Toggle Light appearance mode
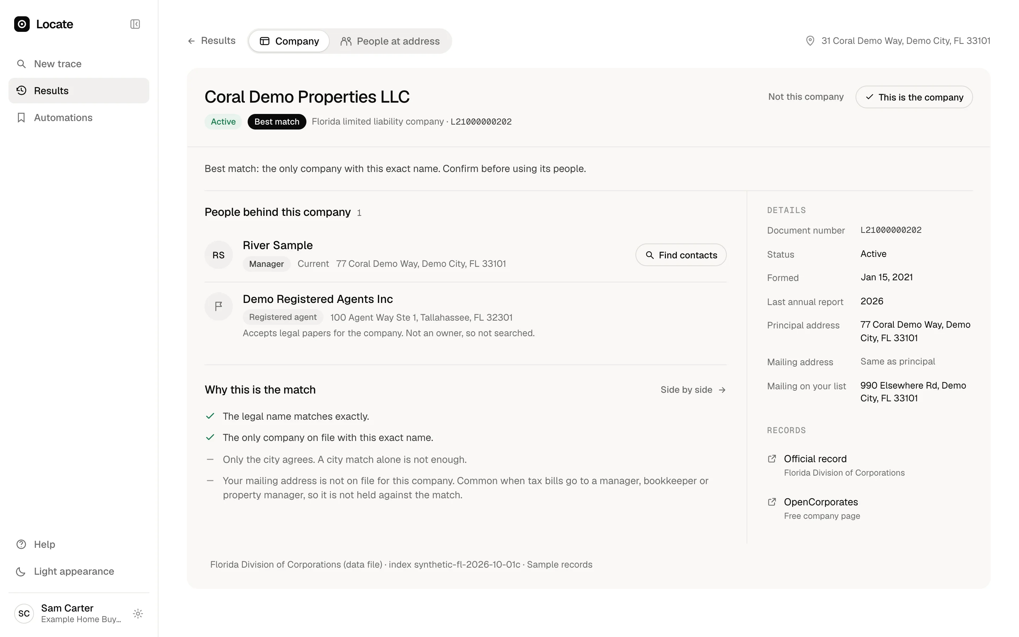Screen dimensions: 1019x637 click(79, 571)
